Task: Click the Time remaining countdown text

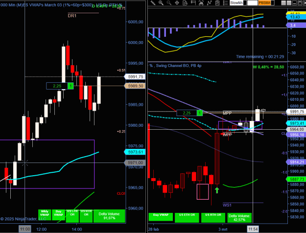Action: 260,57
